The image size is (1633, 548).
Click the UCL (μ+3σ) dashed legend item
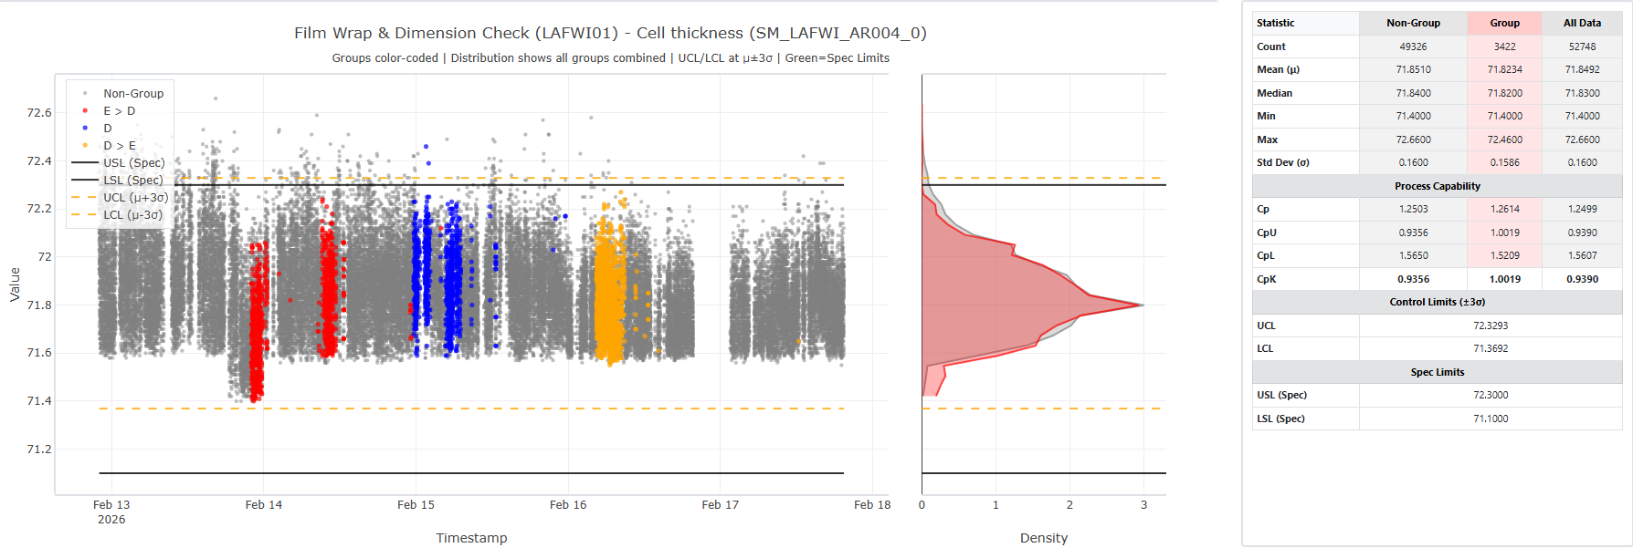135,197
